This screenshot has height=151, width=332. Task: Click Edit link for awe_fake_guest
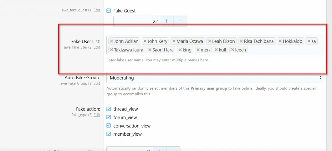click(97, 10)
